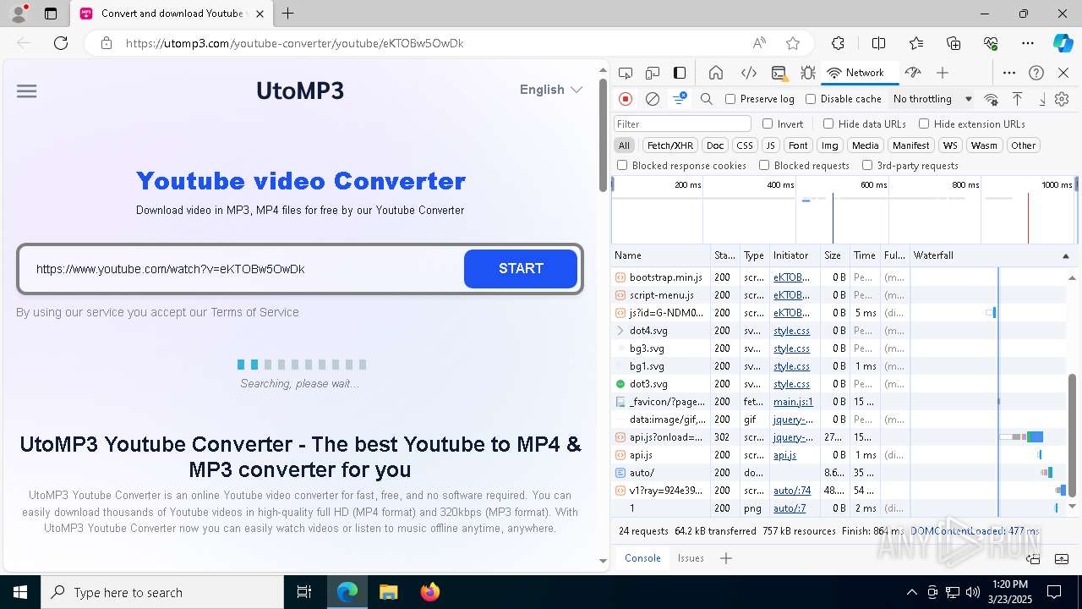The width and height of the screenshot is (1082, 609).
Task: Open the No throttling dropdown
Action: click(x=932, y=99)
